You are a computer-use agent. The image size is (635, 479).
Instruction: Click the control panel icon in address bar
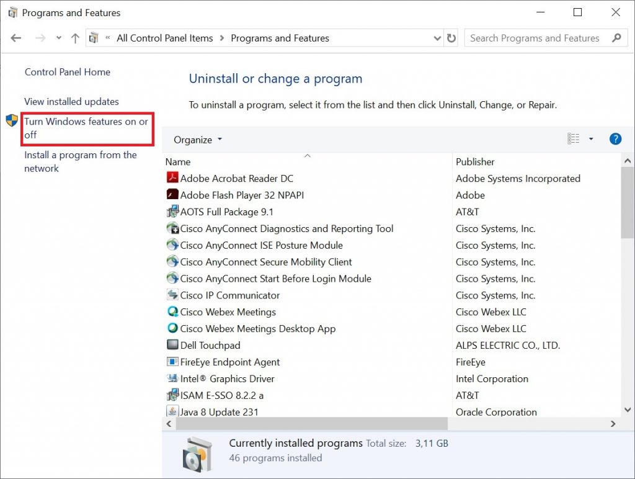pos(94,38)
